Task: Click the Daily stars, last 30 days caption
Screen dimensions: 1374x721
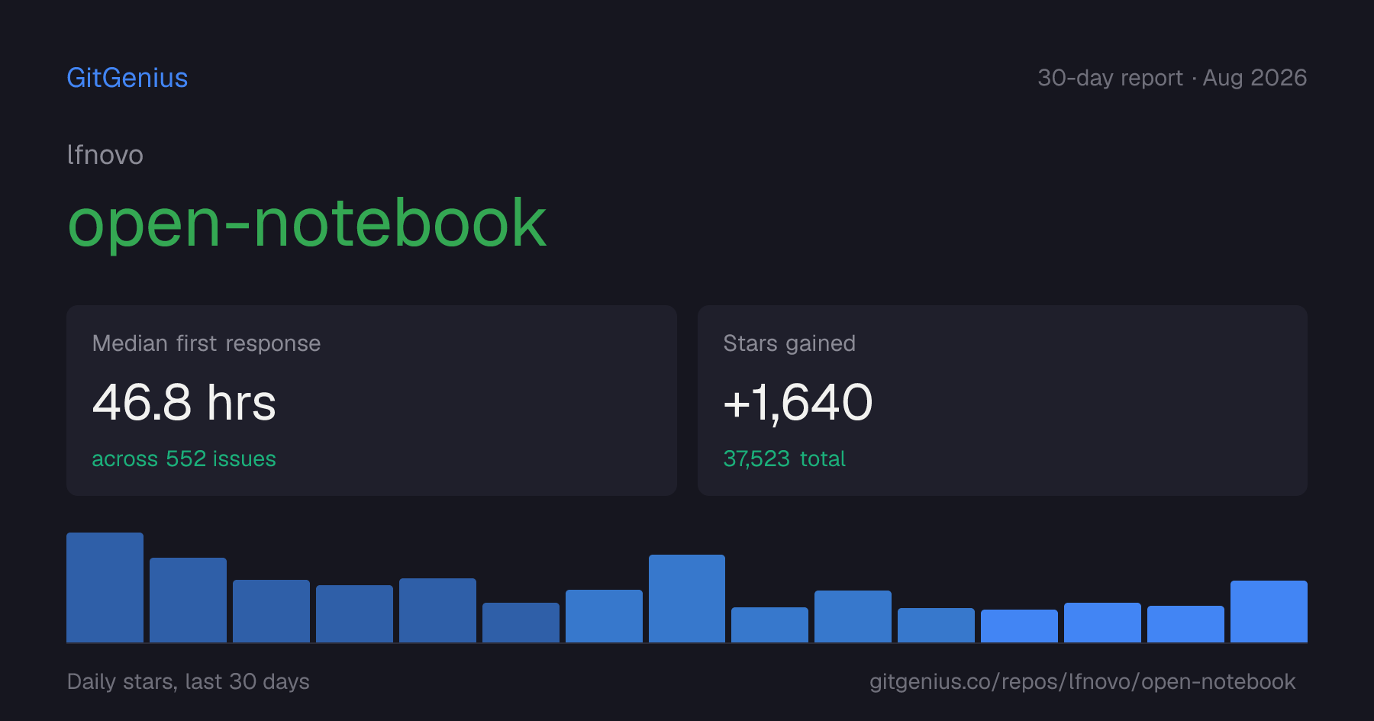Action: [x=189, y=681]
